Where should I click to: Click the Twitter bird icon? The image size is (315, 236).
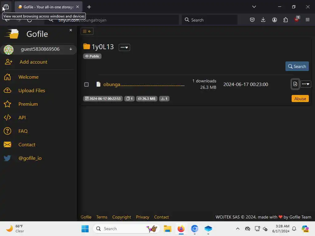click(x=7, y=158)
